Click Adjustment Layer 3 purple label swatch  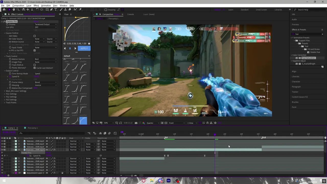tap(16, 173)
